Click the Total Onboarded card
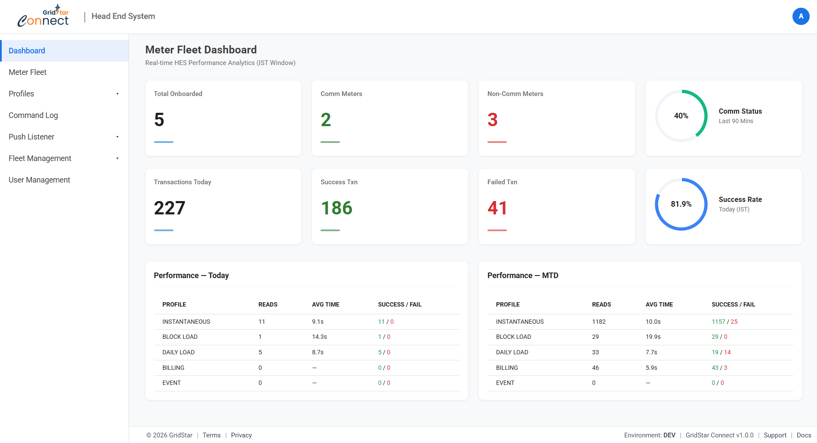Screen dimensions: 817x443 [223, 118]
